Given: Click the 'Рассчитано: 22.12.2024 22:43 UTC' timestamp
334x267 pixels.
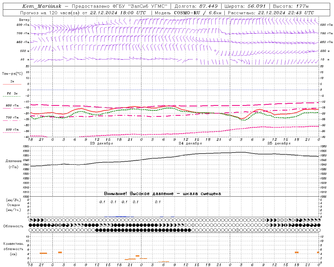Looking at the screenshot, I should point(271,13).
